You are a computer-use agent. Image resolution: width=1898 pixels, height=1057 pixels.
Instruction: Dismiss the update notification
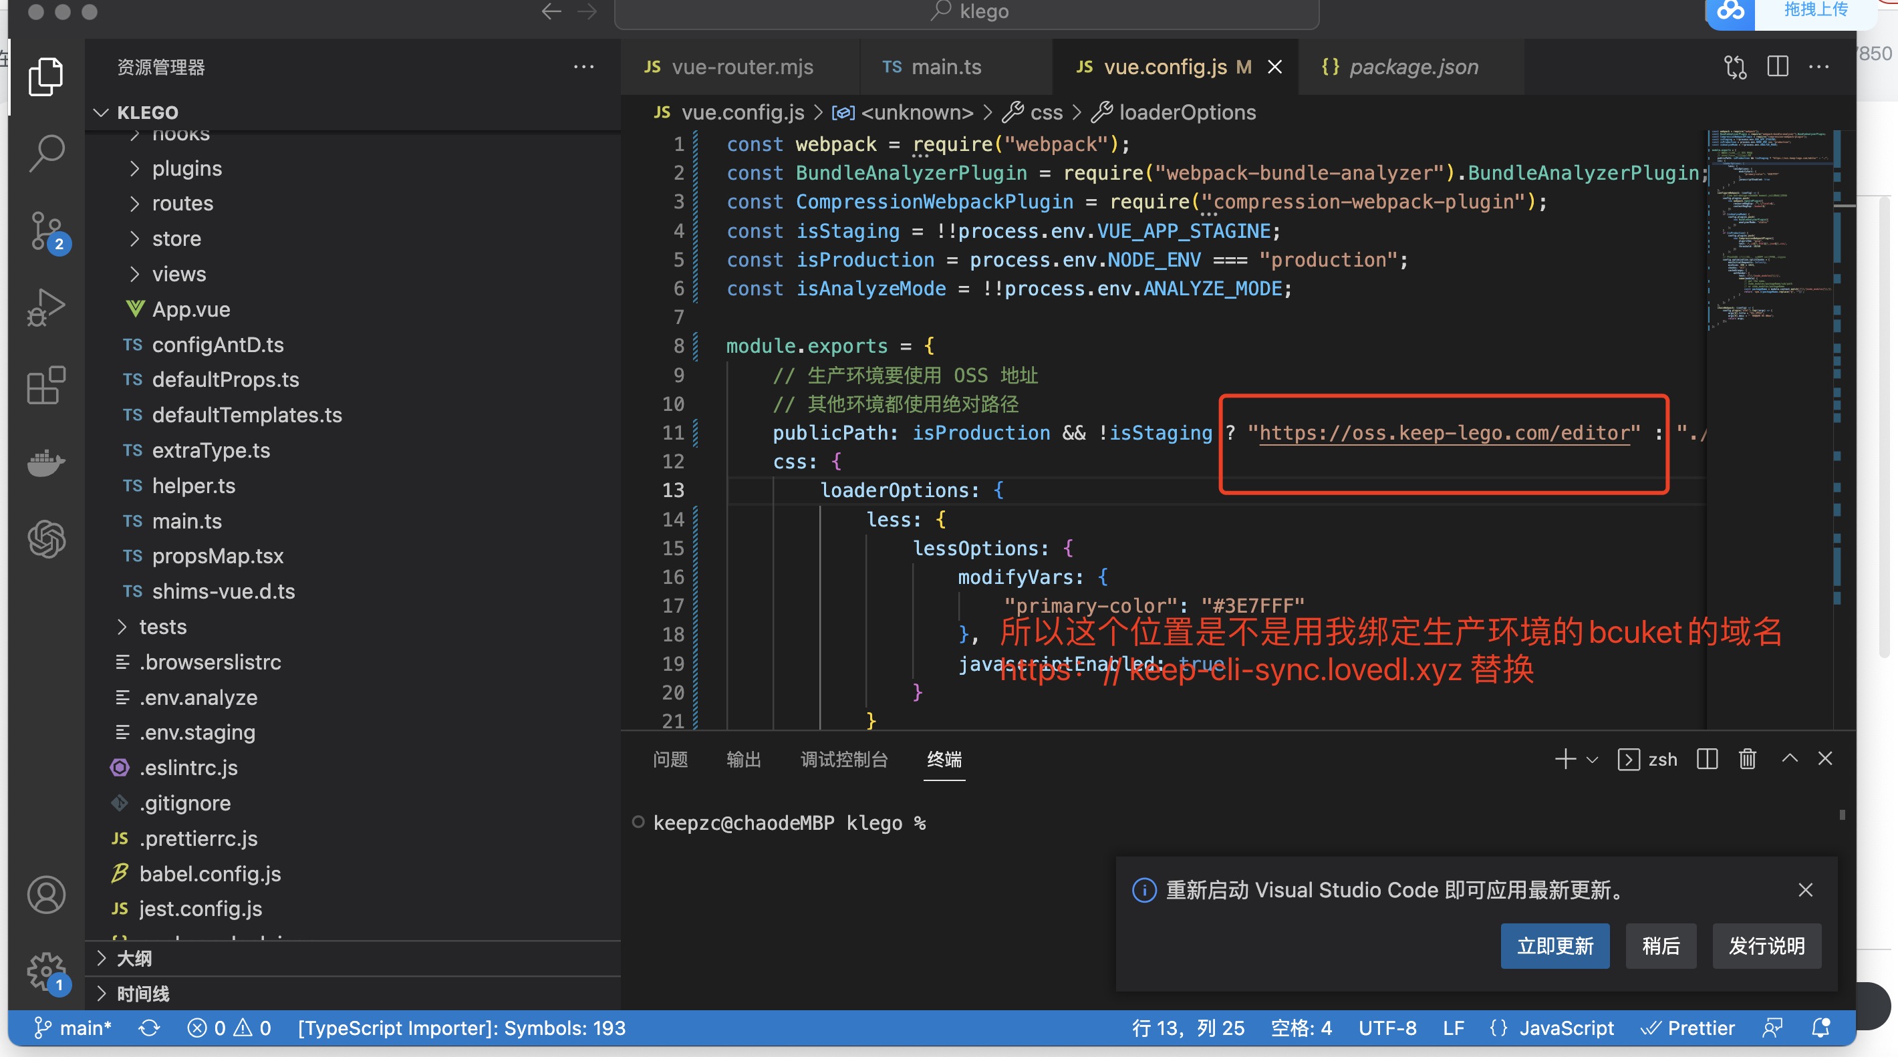click(x=1805, y=890)
